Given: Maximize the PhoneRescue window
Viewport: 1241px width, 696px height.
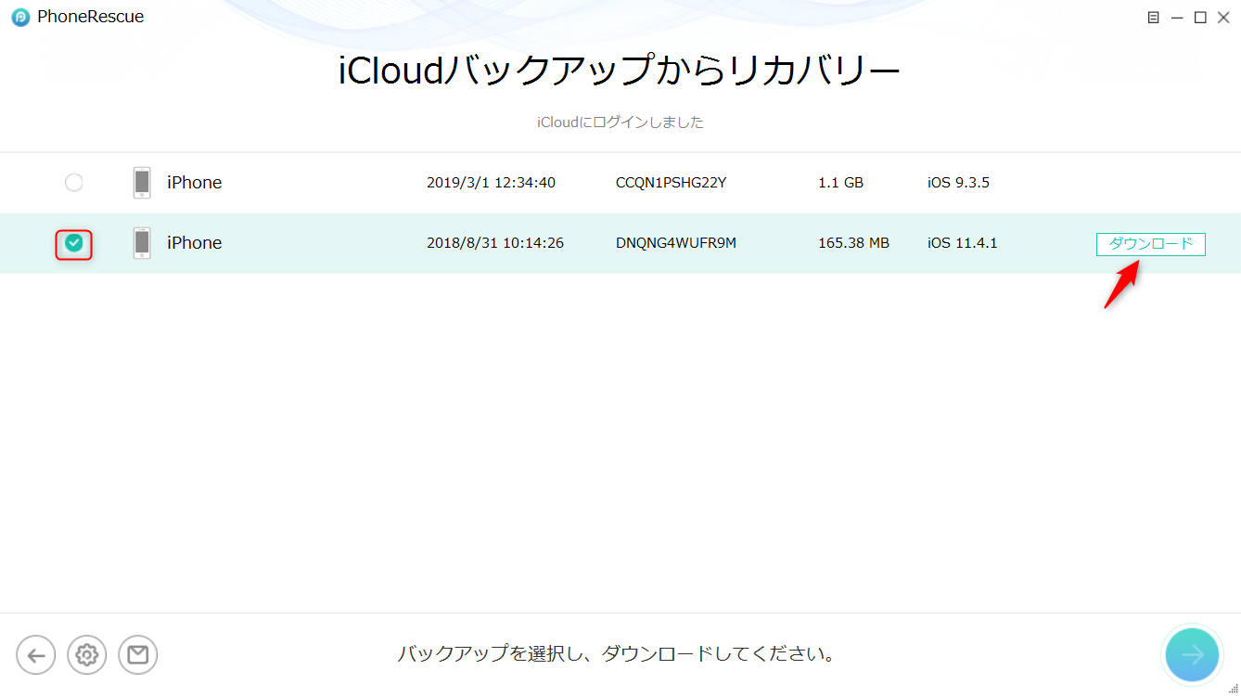Looking at the screenshot, I should (1200, 18).
